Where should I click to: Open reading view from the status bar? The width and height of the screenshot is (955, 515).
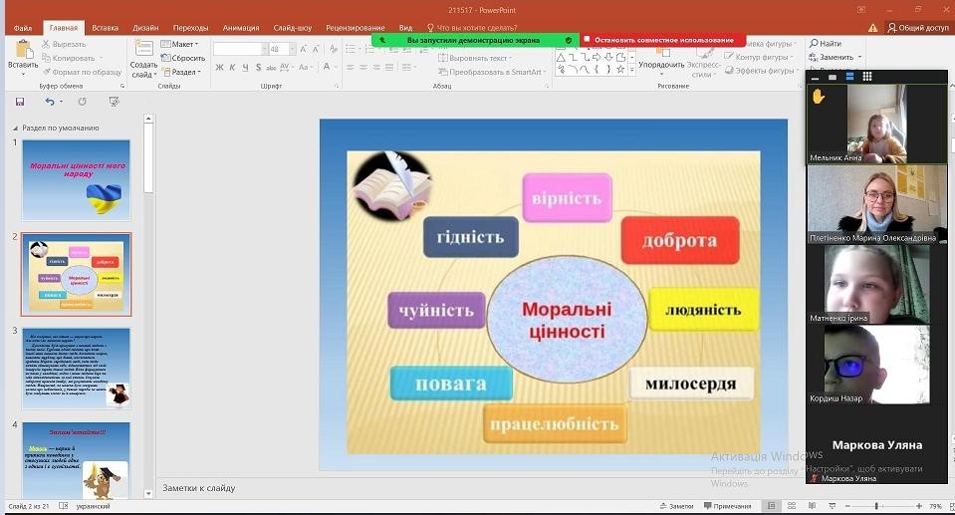[812, 506]
